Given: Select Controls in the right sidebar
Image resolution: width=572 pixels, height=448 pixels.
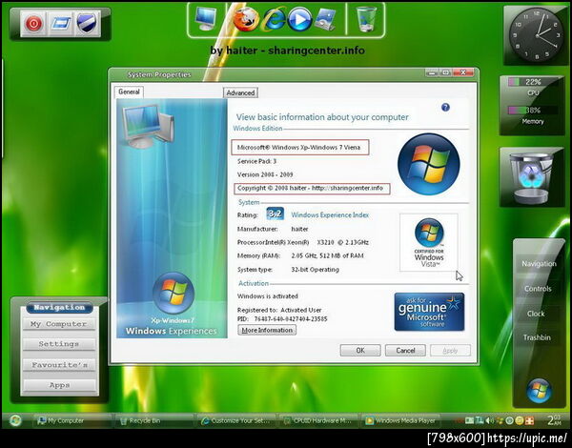Looking at the screenshot, I should (x=538, y=289).
